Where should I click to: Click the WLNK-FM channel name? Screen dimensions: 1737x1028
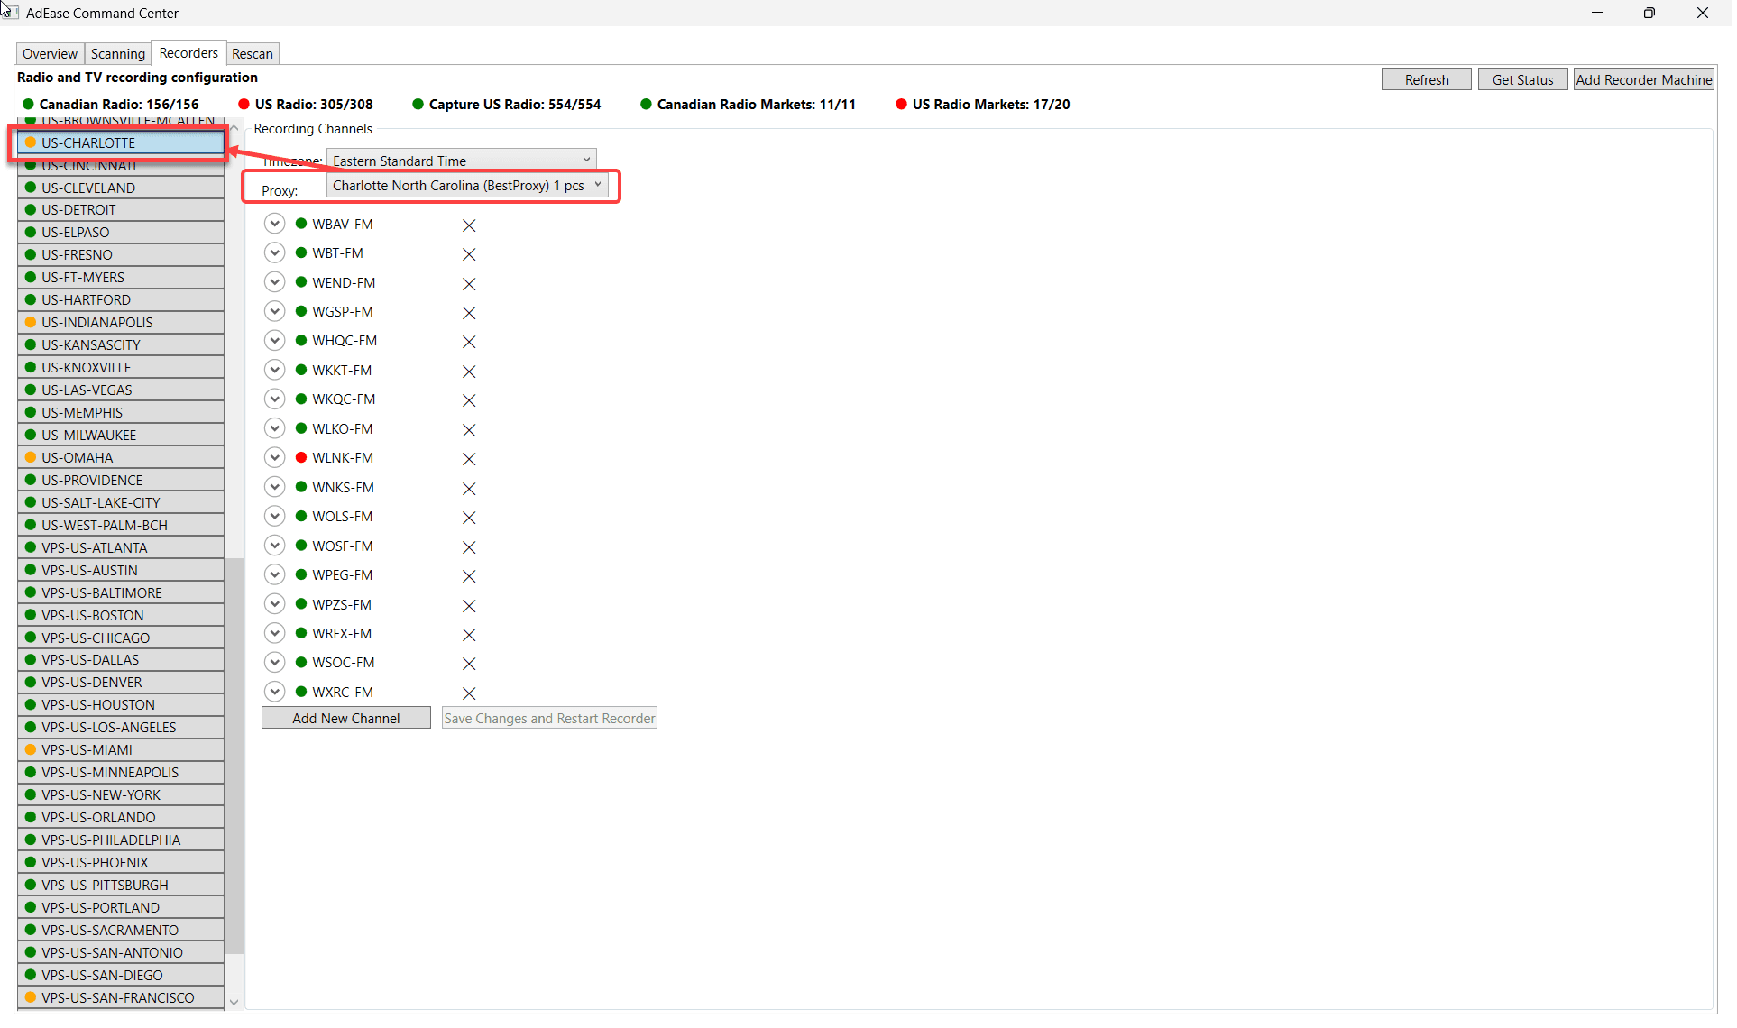(343, 458)
